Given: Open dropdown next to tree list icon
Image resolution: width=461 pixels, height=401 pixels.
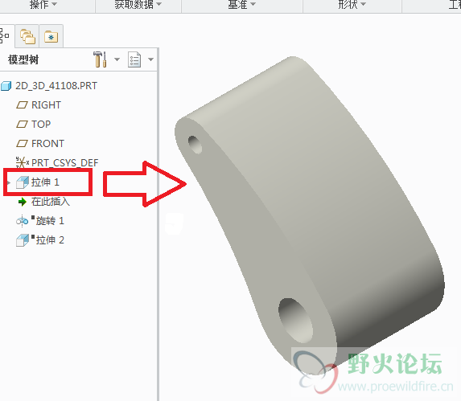Looking at the screenshot, I should (x=150, y=59).
